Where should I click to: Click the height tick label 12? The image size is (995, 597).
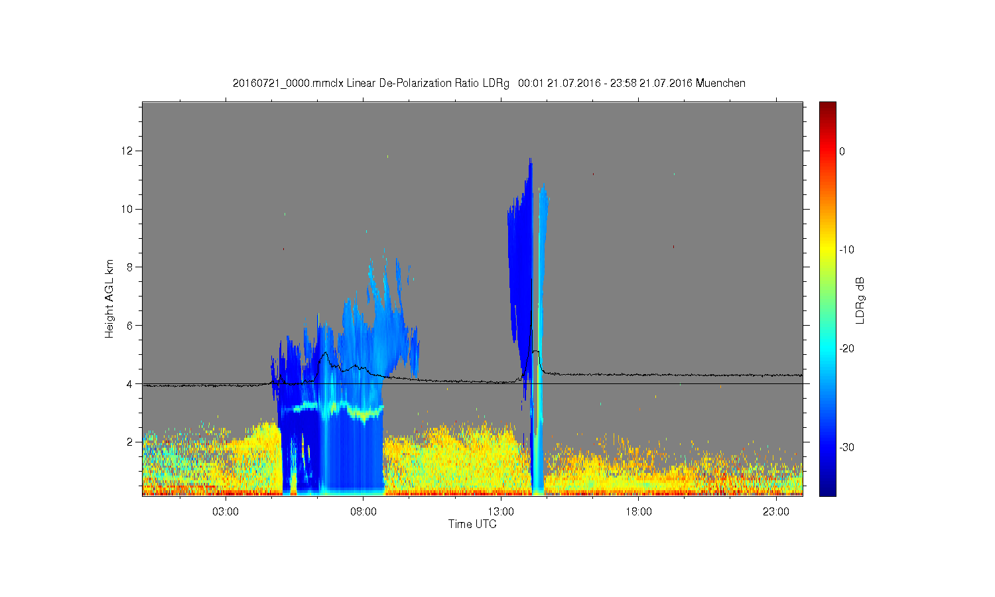pyautogui.click(x=127, y=151)
